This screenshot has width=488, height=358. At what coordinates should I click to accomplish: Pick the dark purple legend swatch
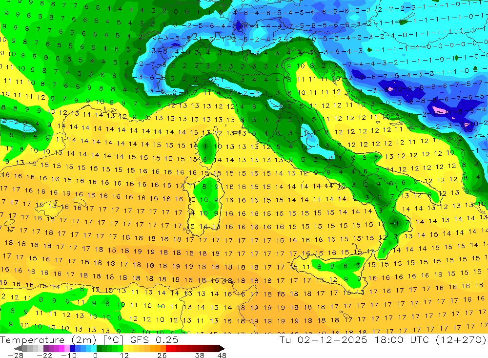point(46,349)
